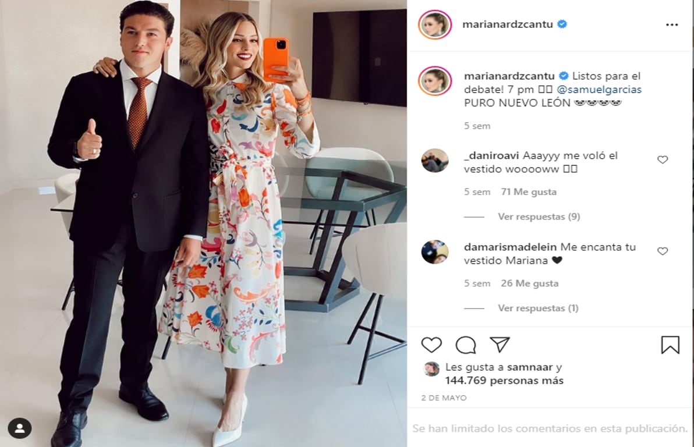The width and height of the screenshot is (694, 447).
Task: Open the damarismadelein username link
Action: tap(511, 247)
